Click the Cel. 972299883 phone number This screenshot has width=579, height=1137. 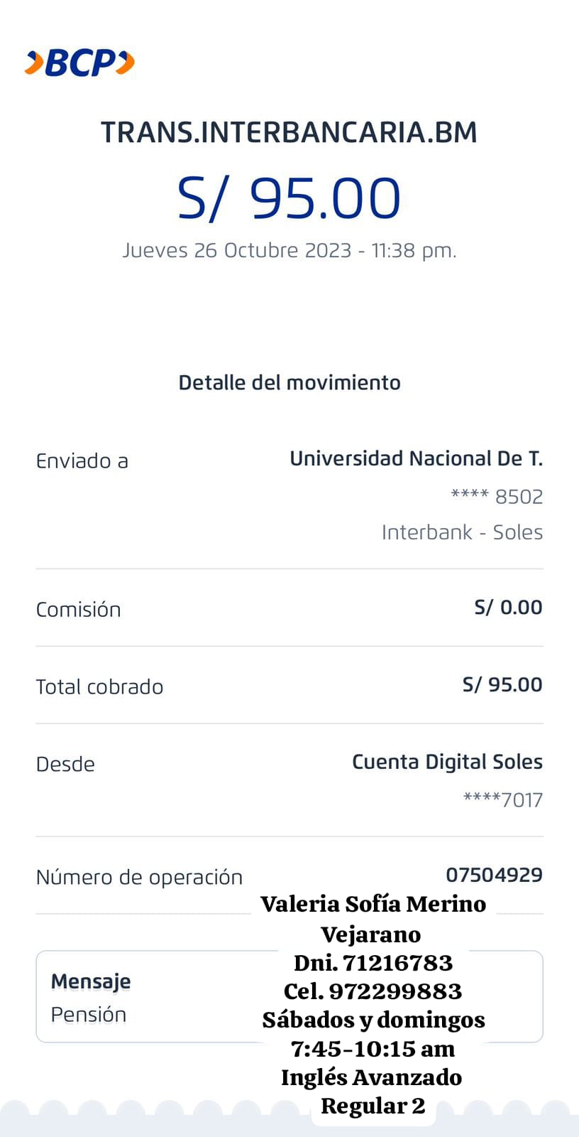point(373,991)
